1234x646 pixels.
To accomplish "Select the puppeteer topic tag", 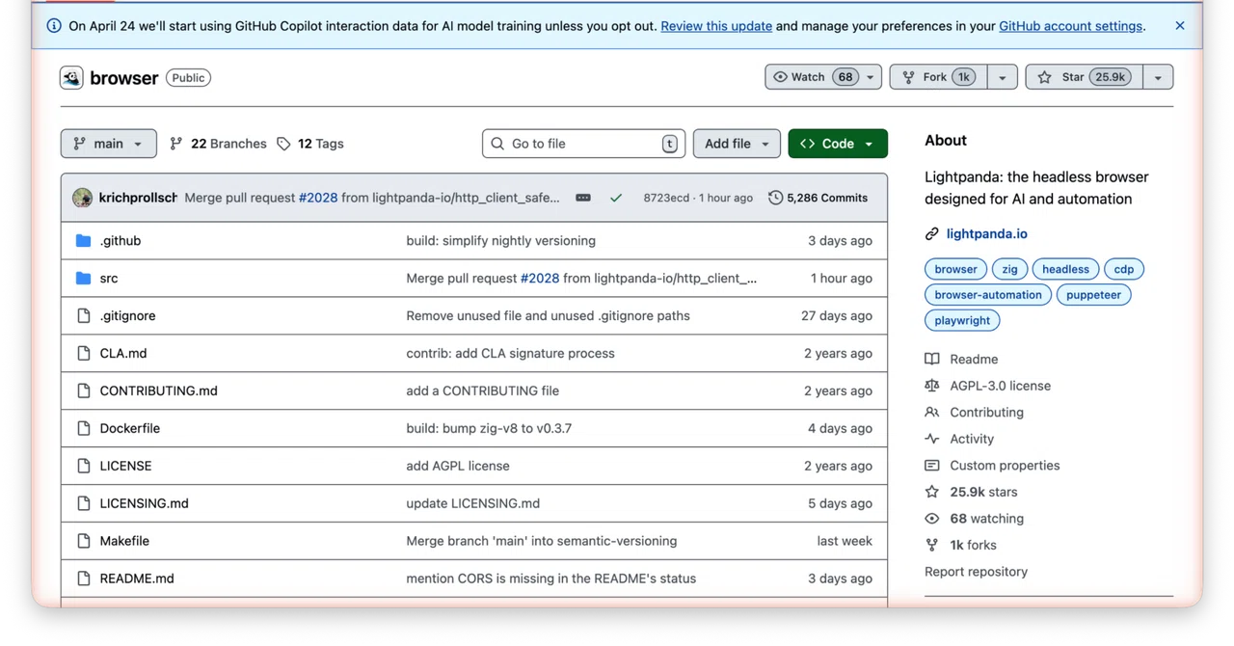I will (1093, 295).
